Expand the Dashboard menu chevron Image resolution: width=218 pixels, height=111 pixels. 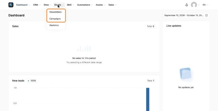(29, 5)
